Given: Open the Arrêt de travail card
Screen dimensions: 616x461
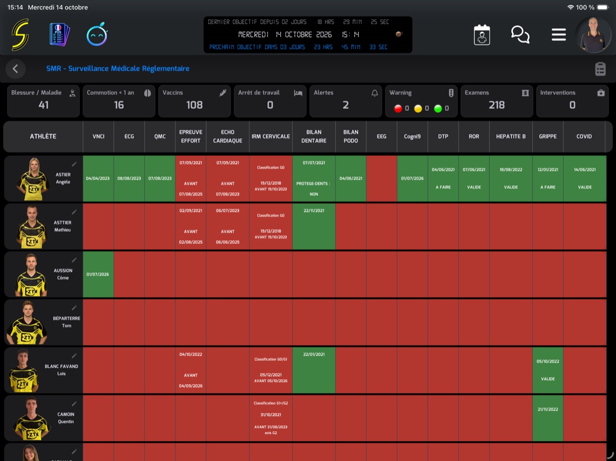Looking at the screenshot, I should point(270,101).
